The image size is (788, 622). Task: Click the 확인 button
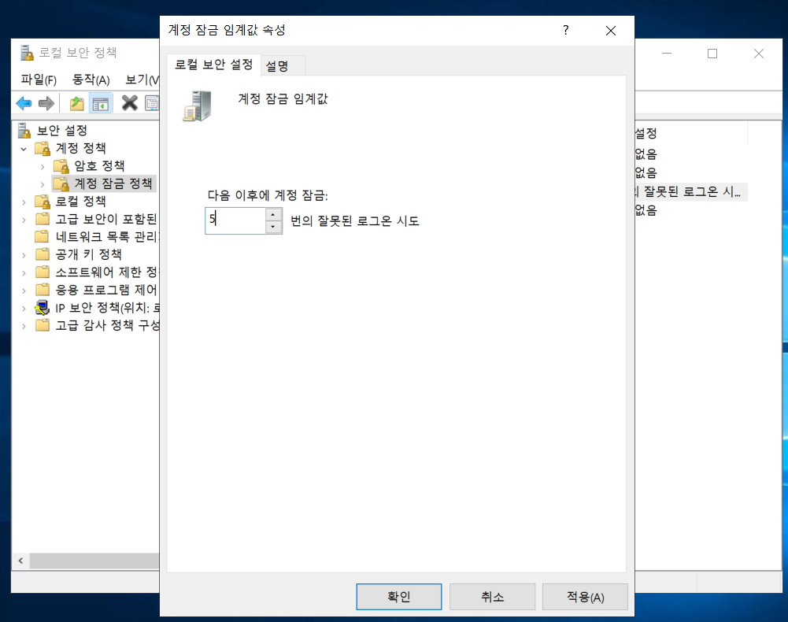(x=399, y=597)
